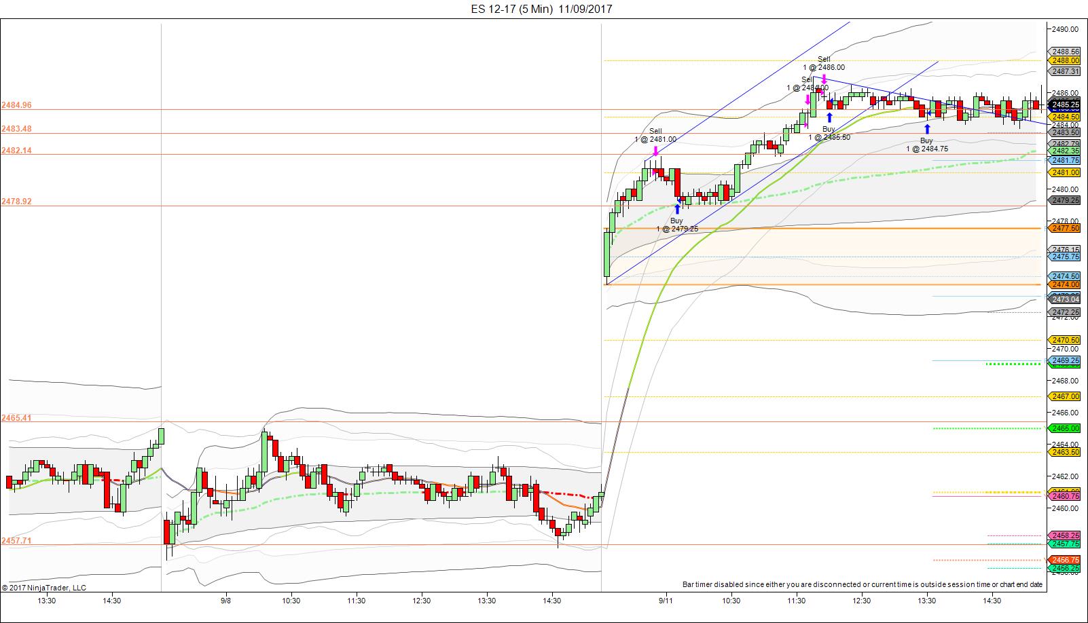Image resolution: width=1088 pixels, height=623 pixels.
Task: Click the yellow 2463.50 price marker
Action: coord(1065,452)
